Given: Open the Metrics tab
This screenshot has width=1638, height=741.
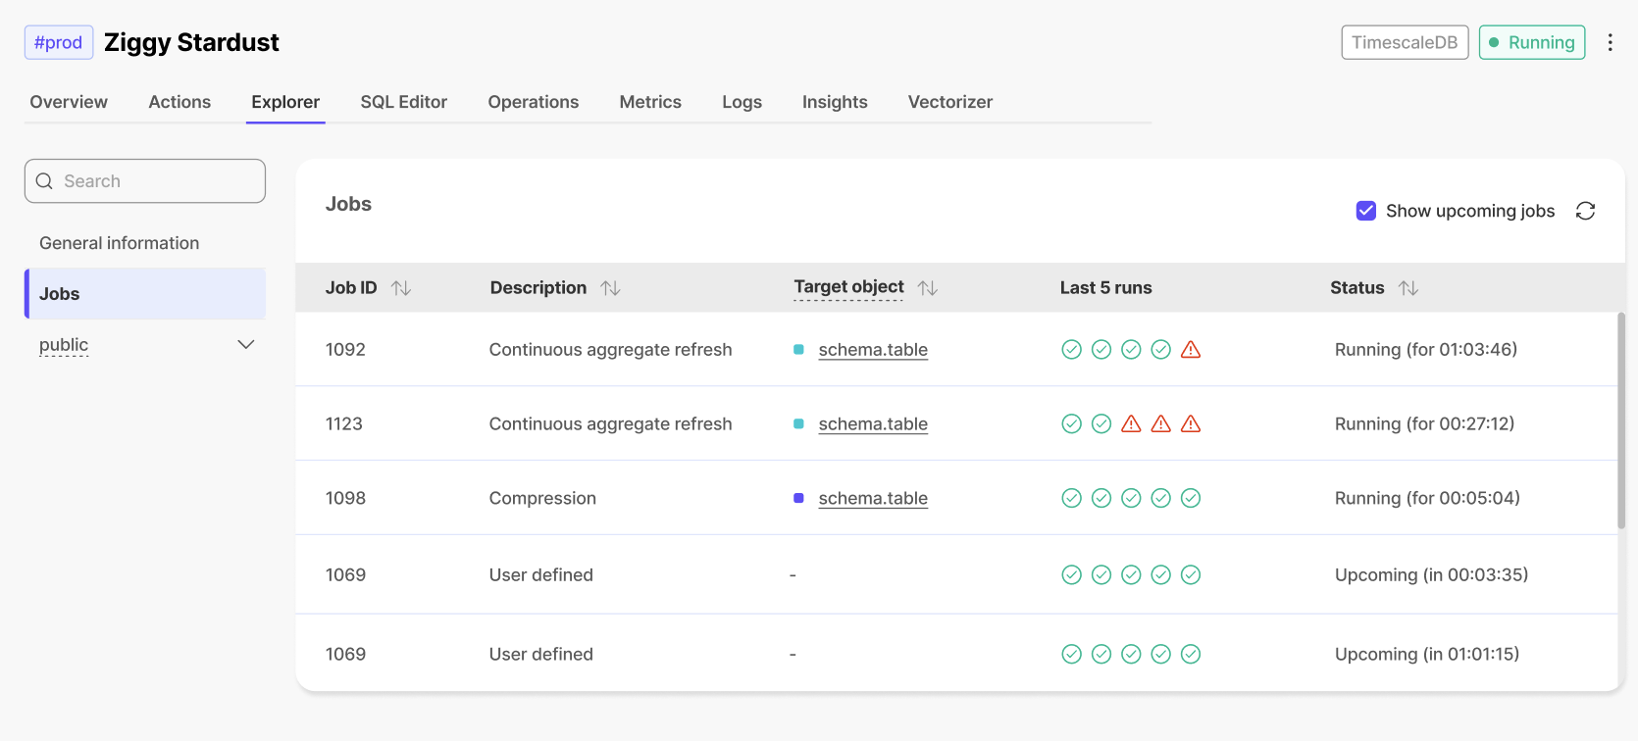Looking at the screenshot, I should coord(650,102).
